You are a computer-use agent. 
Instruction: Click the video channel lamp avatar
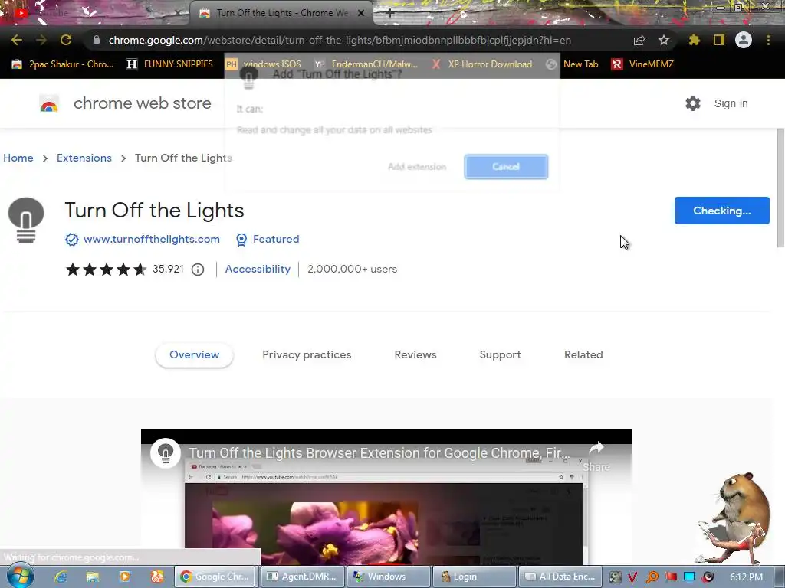tap(166, 453)
